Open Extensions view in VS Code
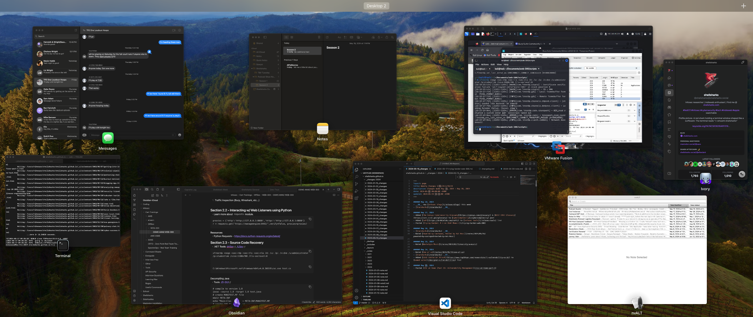The width and height of the screenshot is (753, 317). 356,198
